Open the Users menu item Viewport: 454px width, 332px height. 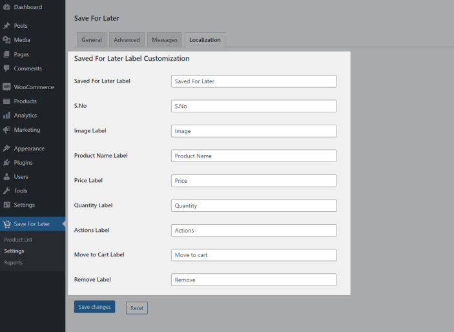[x=21, y=176]
